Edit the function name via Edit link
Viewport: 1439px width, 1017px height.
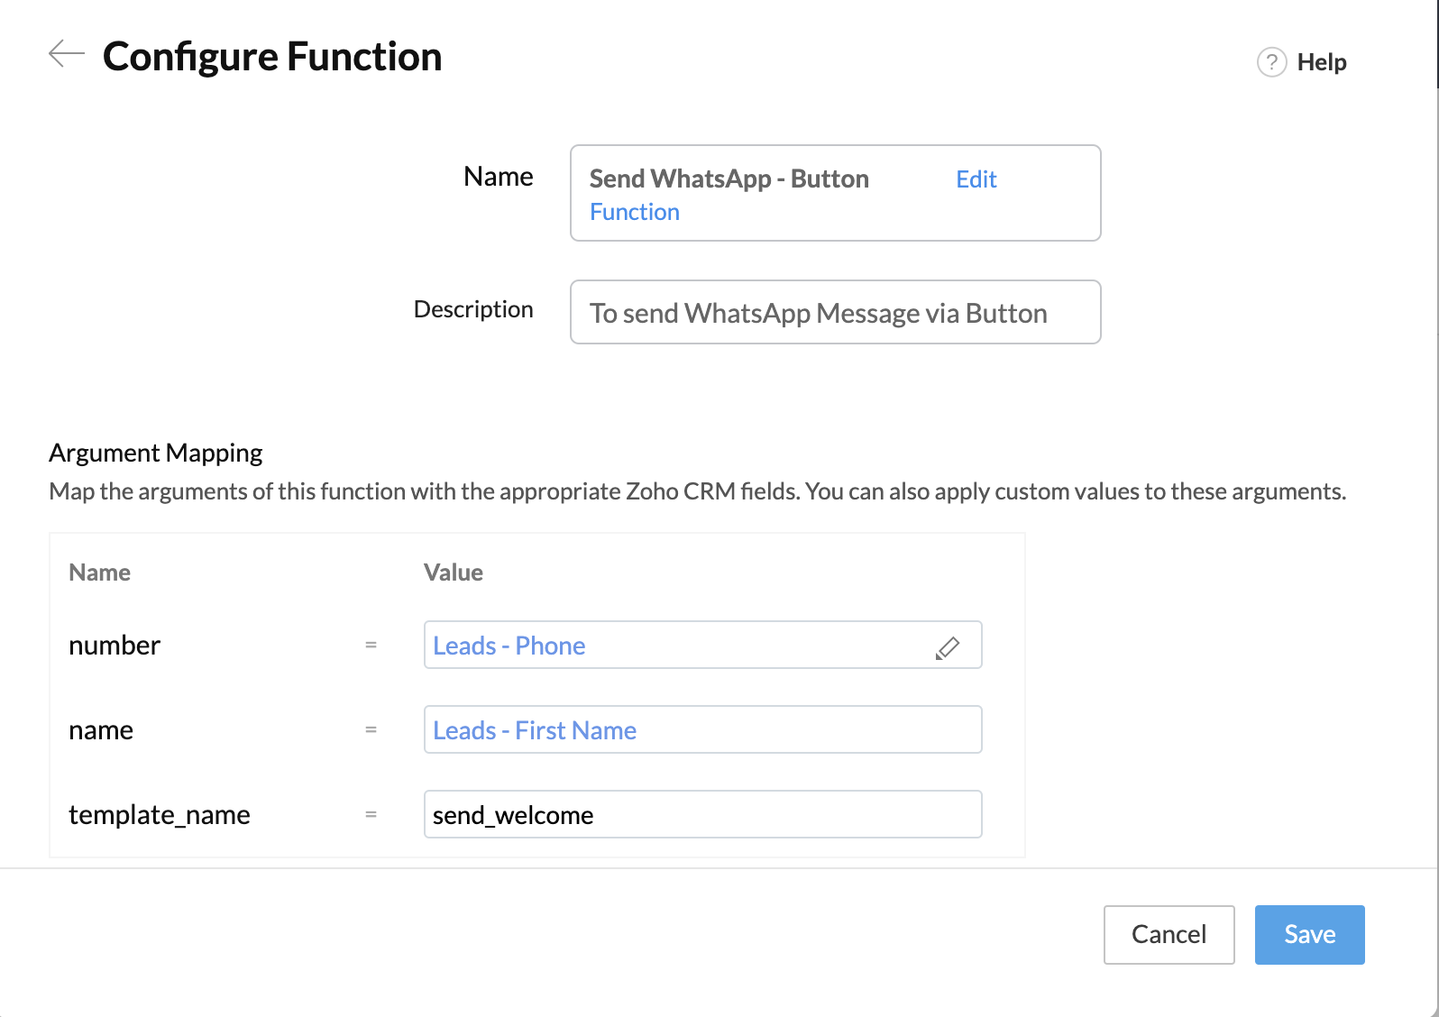976,179
